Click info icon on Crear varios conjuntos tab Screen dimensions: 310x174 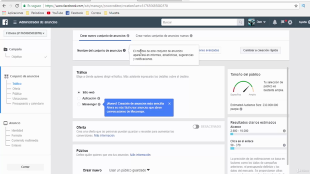pyautogui.click(x=191, y=36)
